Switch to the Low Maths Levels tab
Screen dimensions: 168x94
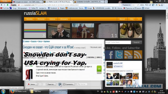point(58,2)
